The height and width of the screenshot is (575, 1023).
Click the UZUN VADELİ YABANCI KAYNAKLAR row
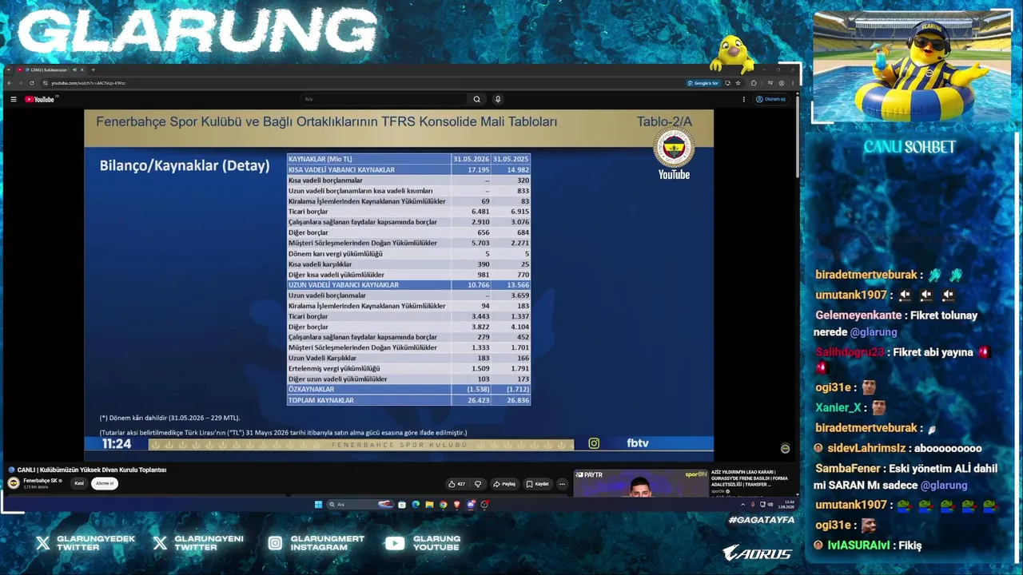pyautogui.click(x=408, y=285)
